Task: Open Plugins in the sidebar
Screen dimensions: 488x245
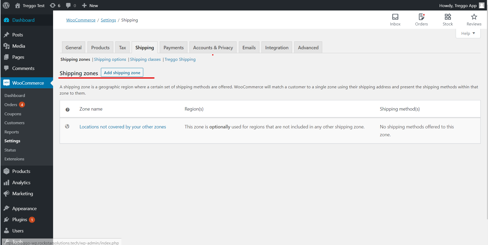Action: click(27, 220)
